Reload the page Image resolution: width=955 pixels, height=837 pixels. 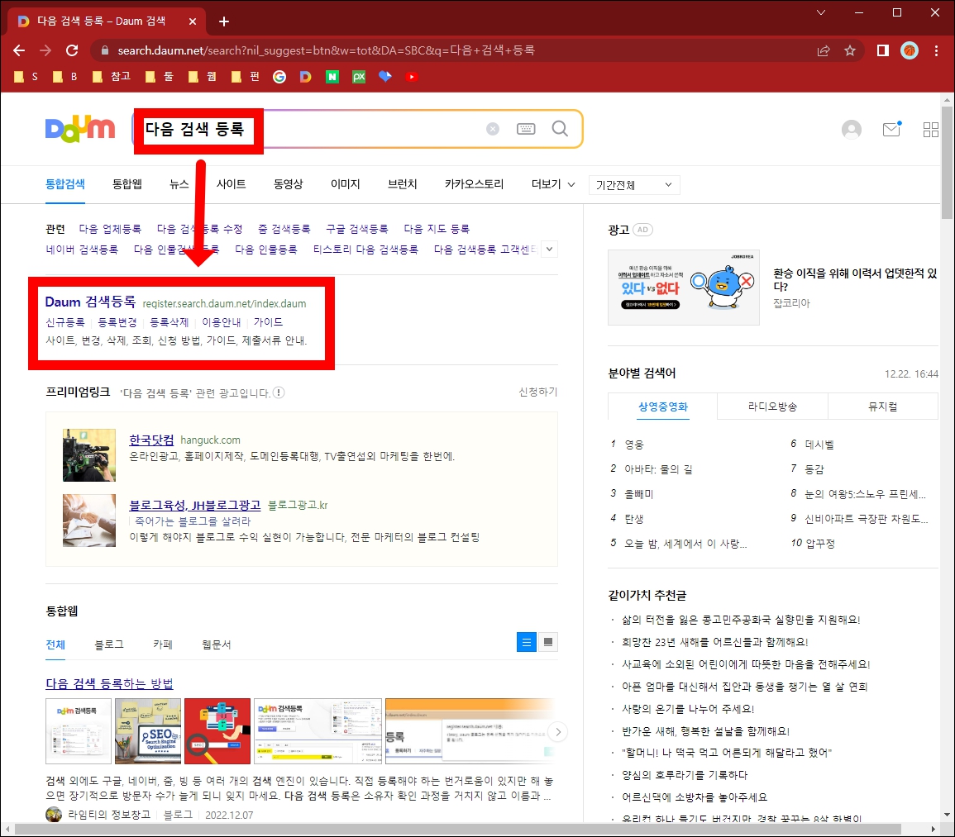[x=72, y=50]
